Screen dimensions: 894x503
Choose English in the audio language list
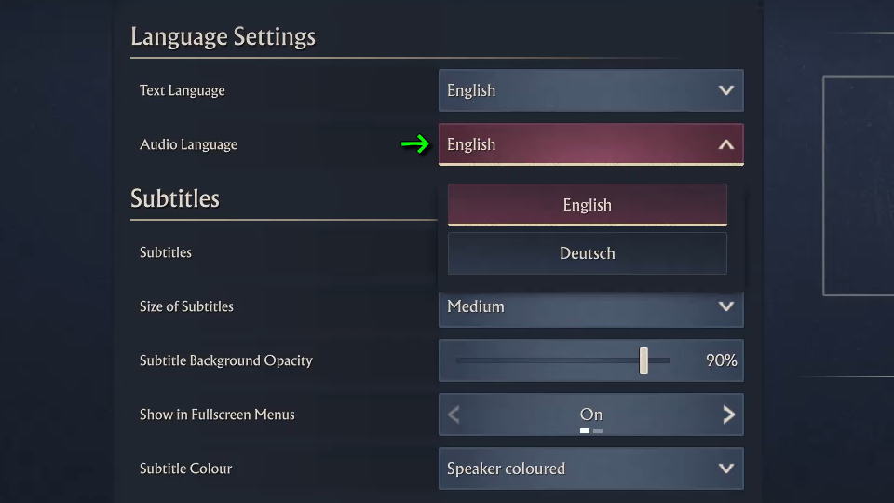tap(588, 205)
